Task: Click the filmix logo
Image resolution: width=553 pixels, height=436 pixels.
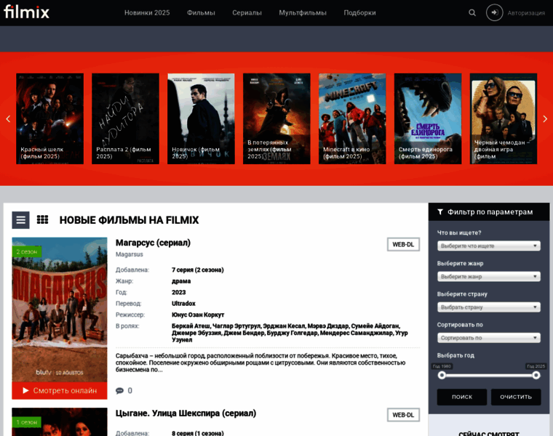Action: point(26,12)
